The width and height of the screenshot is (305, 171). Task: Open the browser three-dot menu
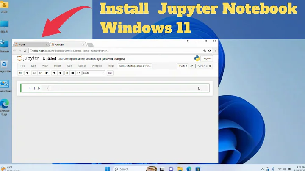click(216, 51)
